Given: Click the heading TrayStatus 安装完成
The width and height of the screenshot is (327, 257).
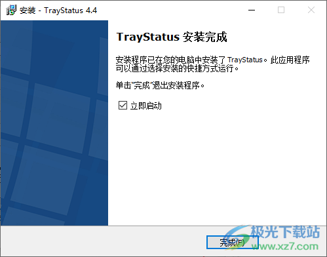Looking at the screenshot, I should coord(172,37).
